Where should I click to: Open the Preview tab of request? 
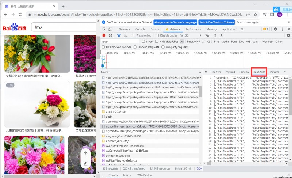click(x=244, y=72)
